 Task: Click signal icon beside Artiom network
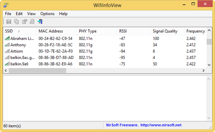tap(7, 51)
